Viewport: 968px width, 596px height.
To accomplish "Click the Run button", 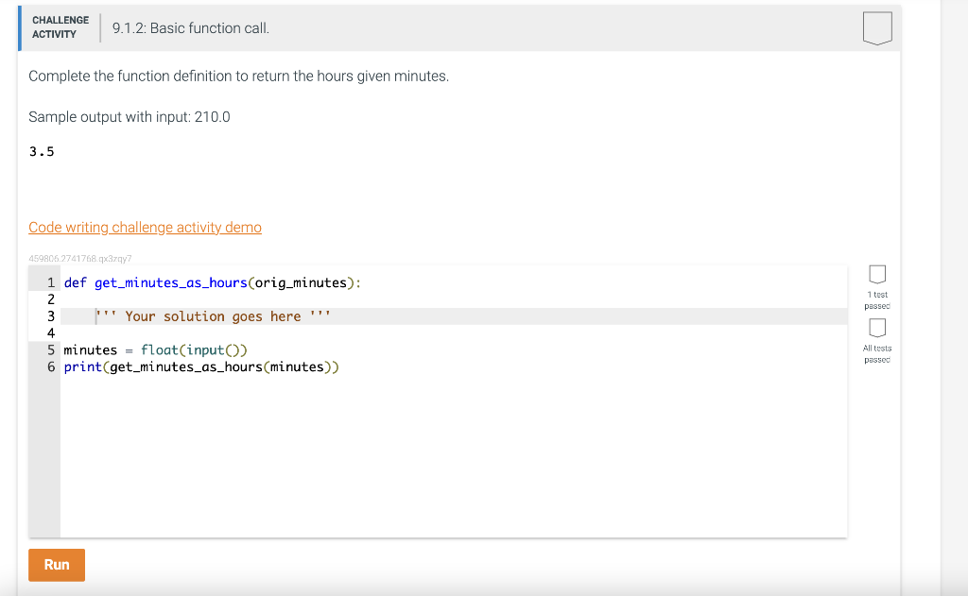I will pyautogui.click(x=56, y=565).
